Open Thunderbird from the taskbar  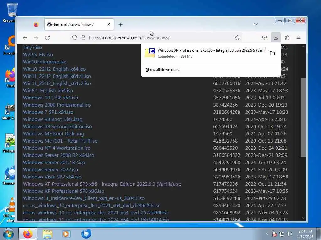tap(86, 234)
